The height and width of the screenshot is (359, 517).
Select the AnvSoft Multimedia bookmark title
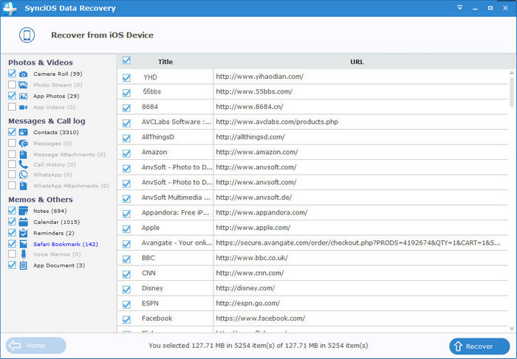176,198
